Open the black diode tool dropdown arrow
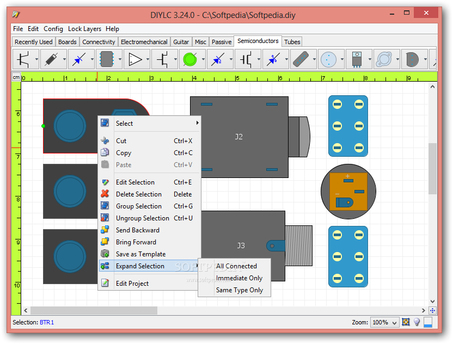 click(x=64, y=59)
